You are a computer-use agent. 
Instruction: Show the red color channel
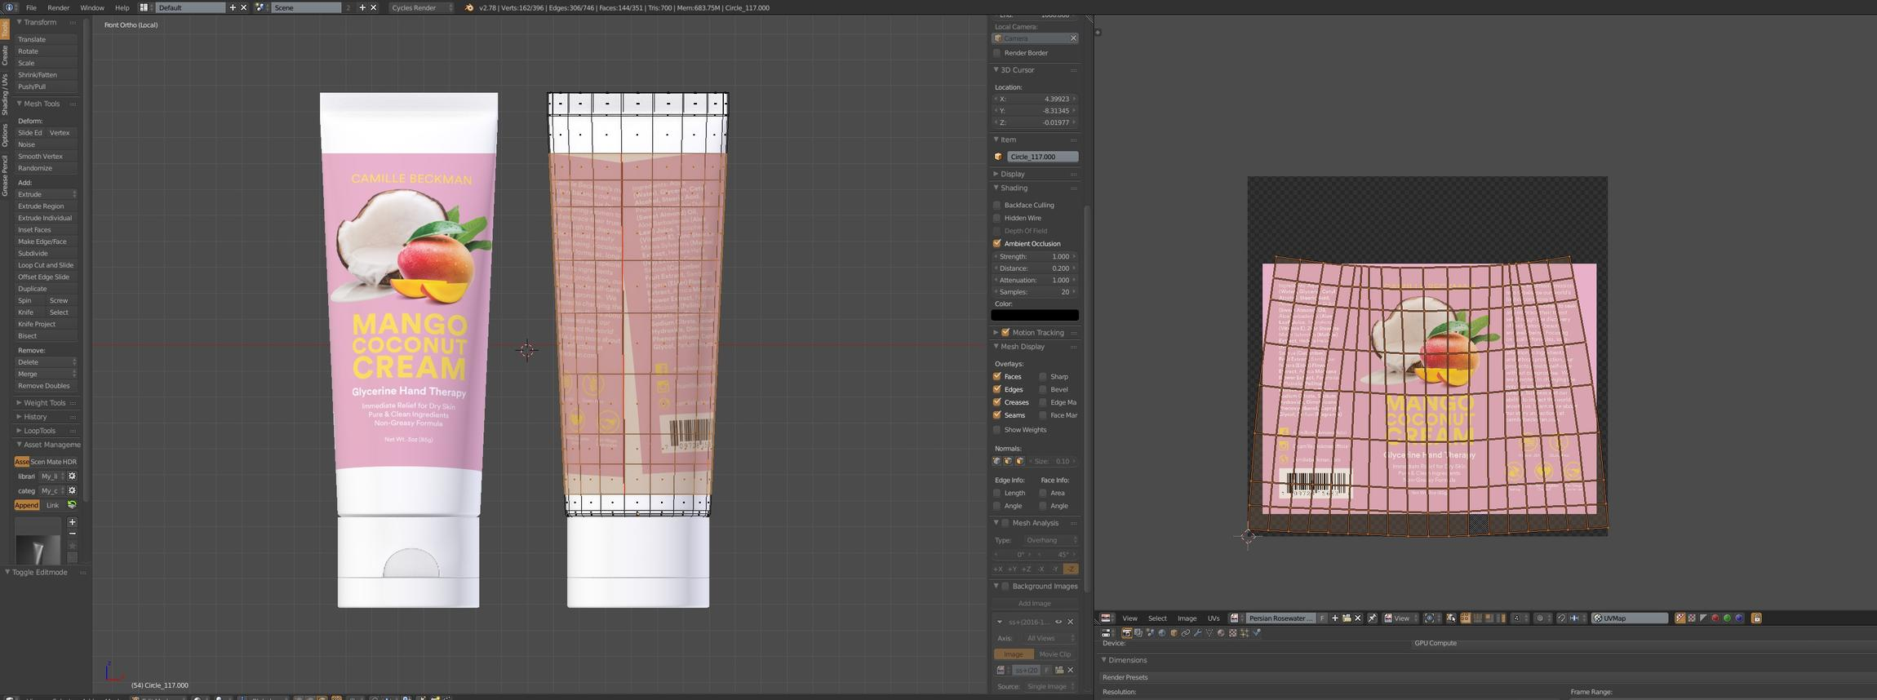point(1715,618)
